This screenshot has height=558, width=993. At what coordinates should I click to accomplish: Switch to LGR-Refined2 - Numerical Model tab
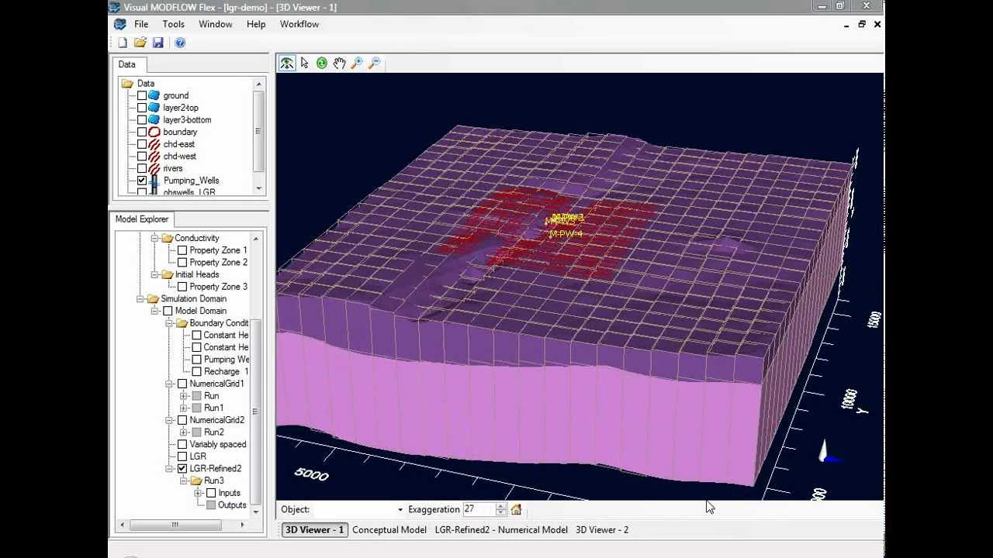(501, 529)
